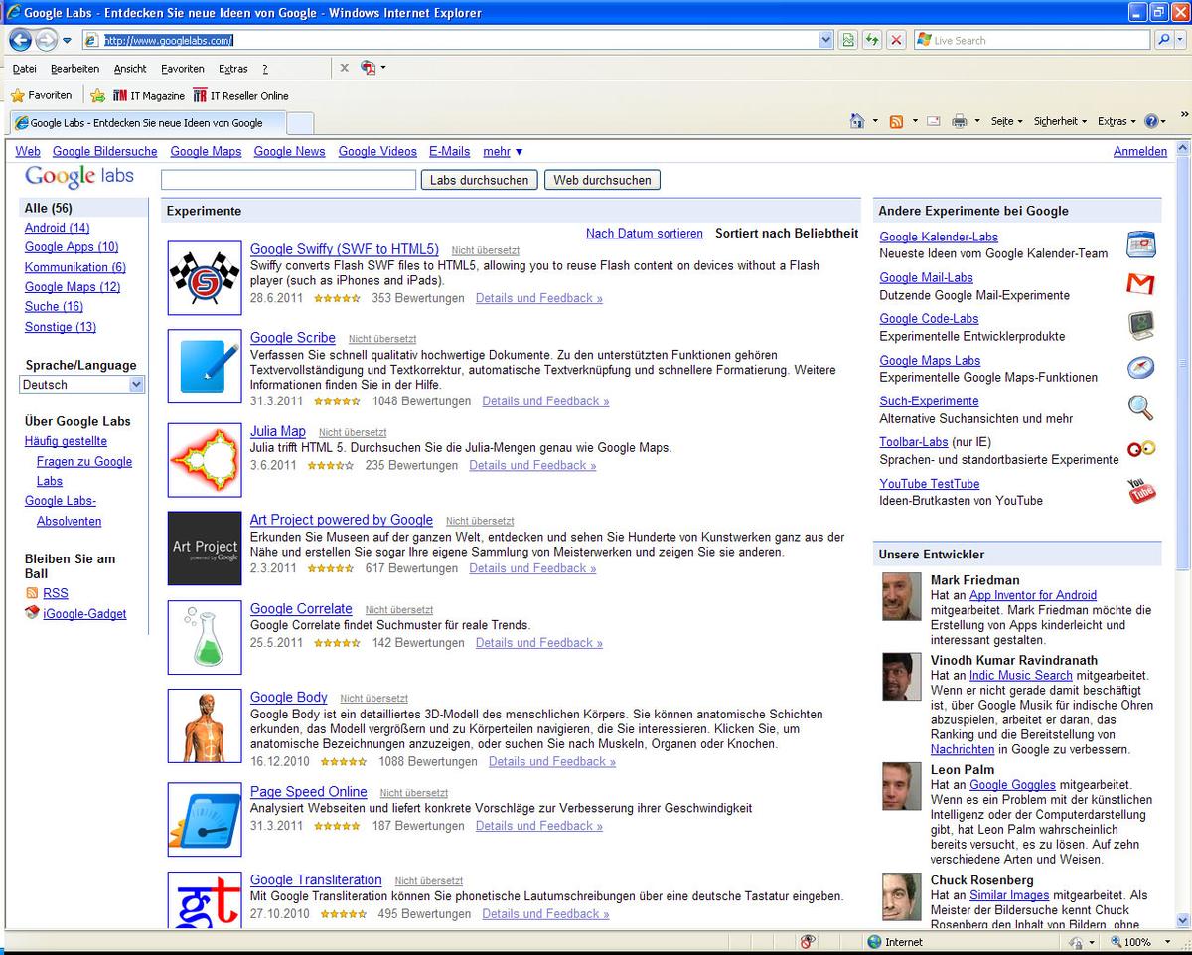Screen dimensions: 1192x955
Task: Filter experiments by 'Android (14)'
Action: click(x=58, y=228)
